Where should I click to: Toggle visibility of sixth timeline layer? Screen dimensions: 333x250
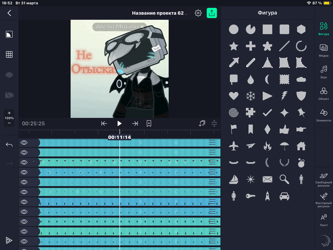[x=24, y=192]
